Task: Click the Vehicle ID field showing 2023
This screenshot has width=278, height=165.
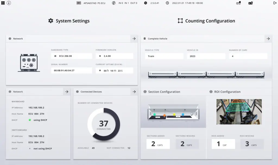Action: (x=206, y=56)
